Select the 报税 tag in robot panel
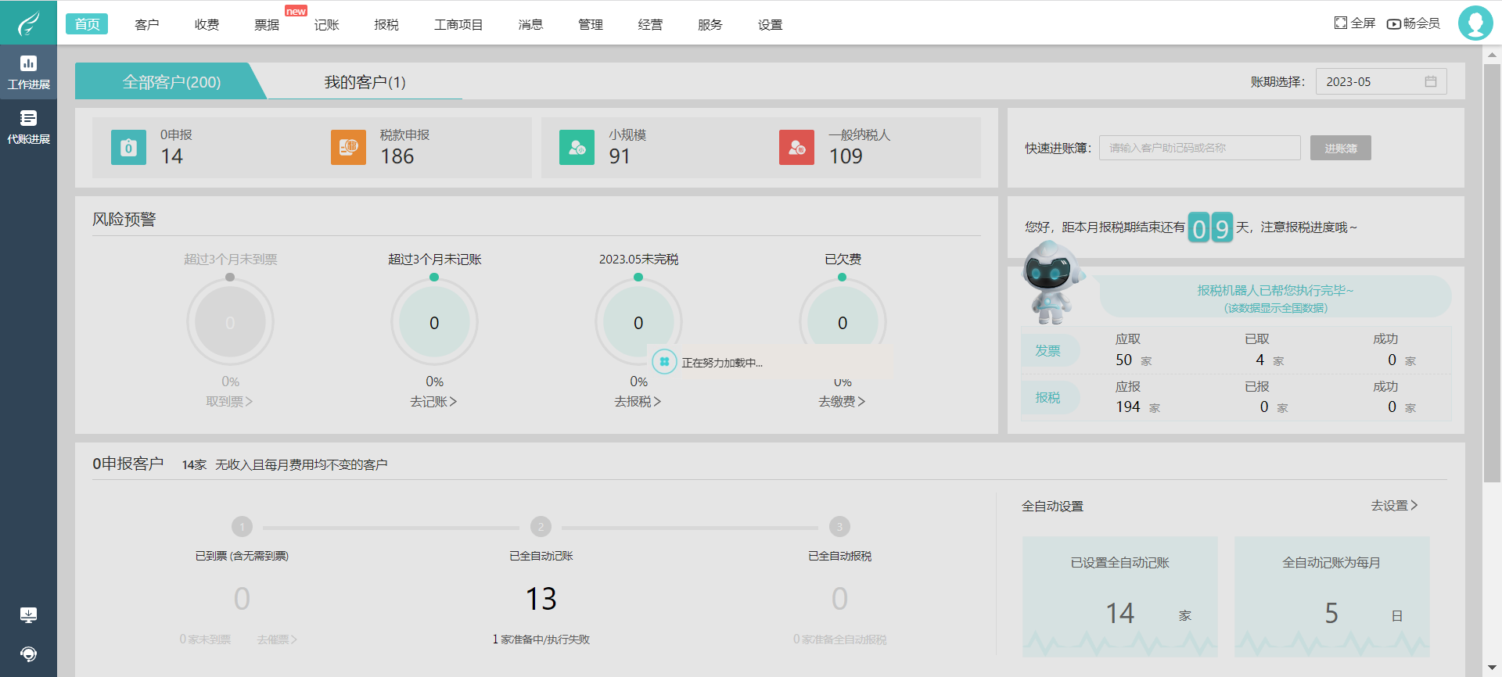Screen dimensions: 1502x677 pos(1048,398)
